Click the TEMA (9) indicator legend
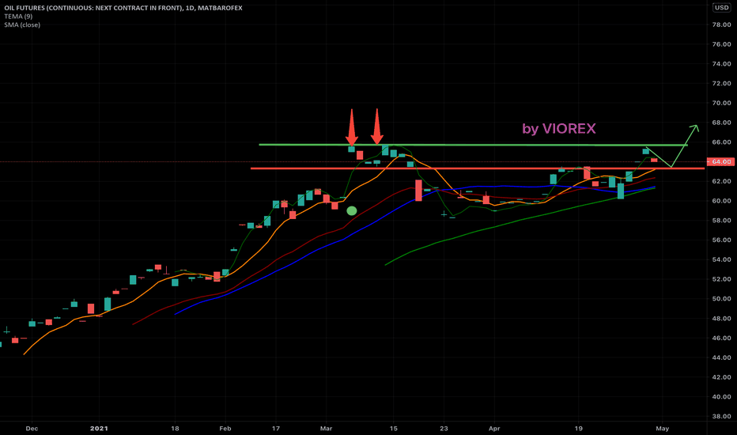This screenshot has width=737, height=435. tap(18, 17)
